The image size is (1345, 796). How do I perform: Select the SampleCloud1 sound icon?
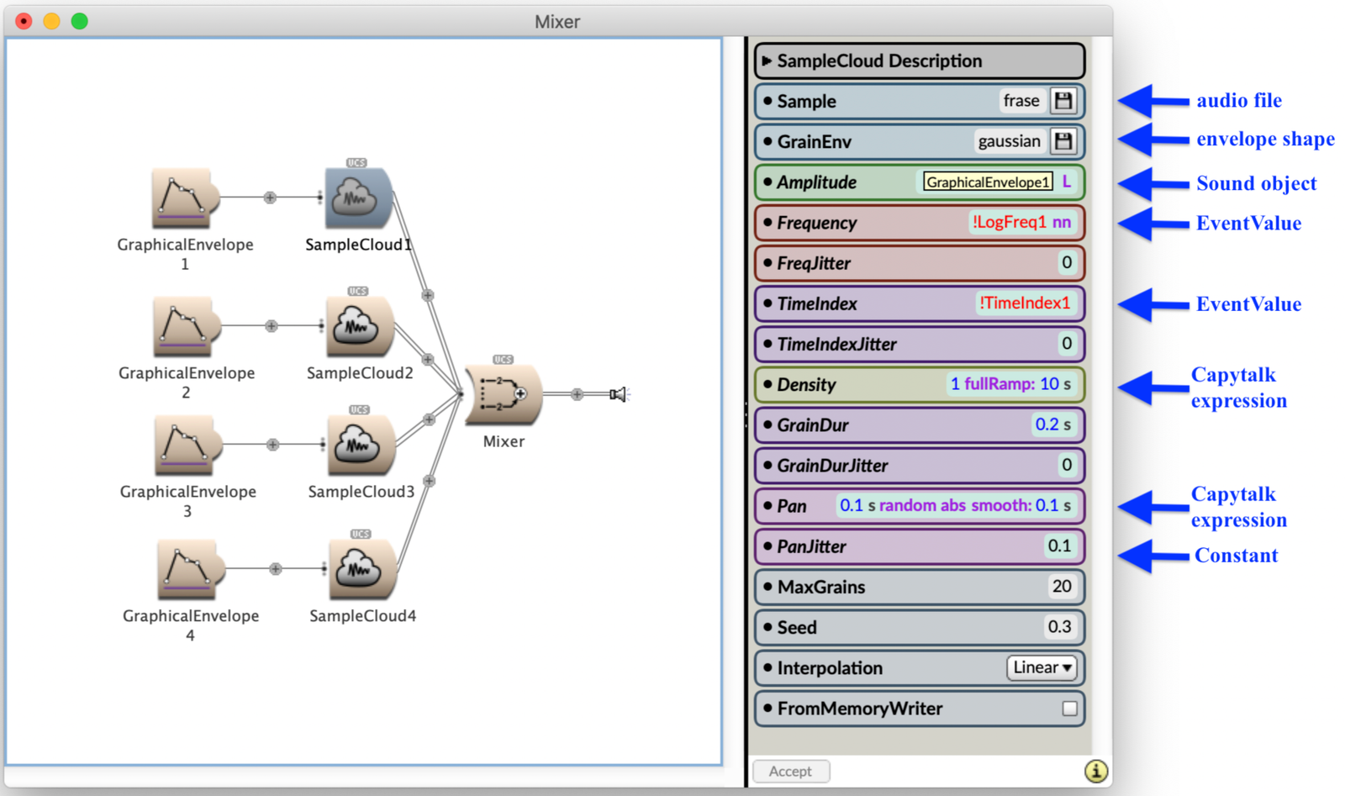(357, 199)
